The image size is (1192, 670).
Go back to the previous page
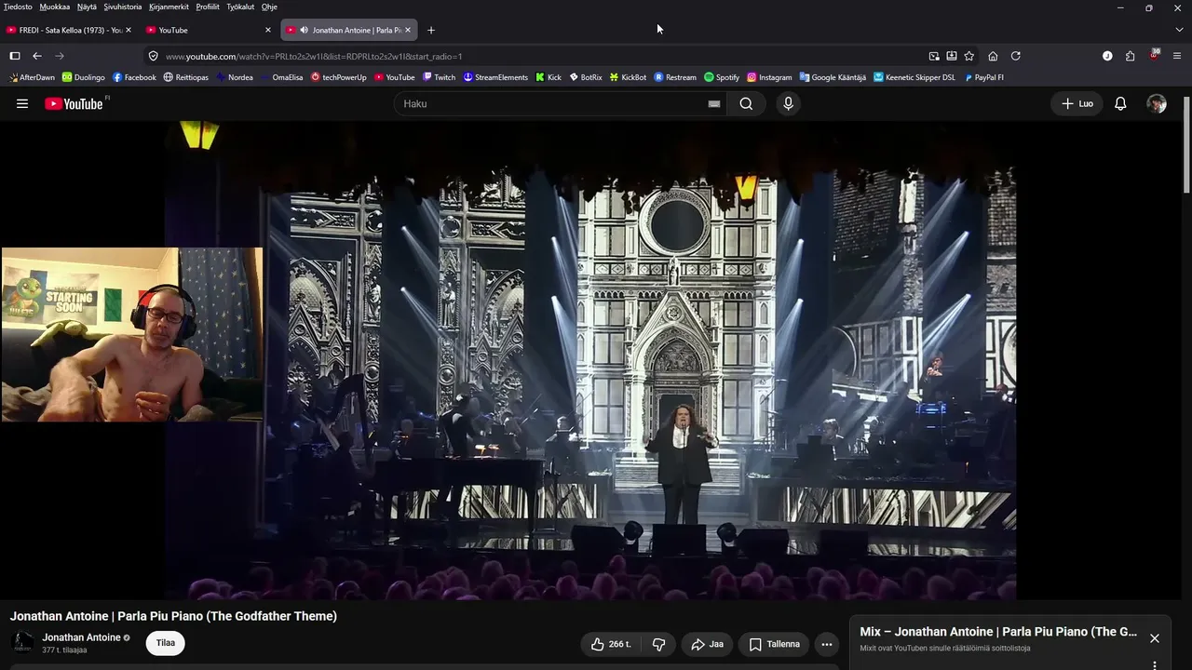tap(37, 56)
